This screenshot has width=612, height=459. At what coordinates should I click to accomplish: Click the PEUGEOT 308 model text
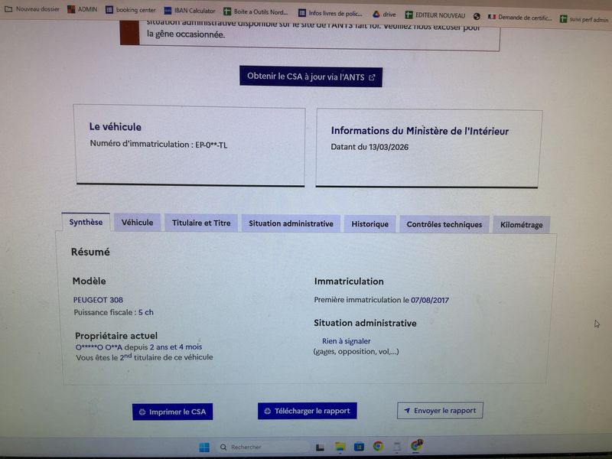(x=98, y=300)
